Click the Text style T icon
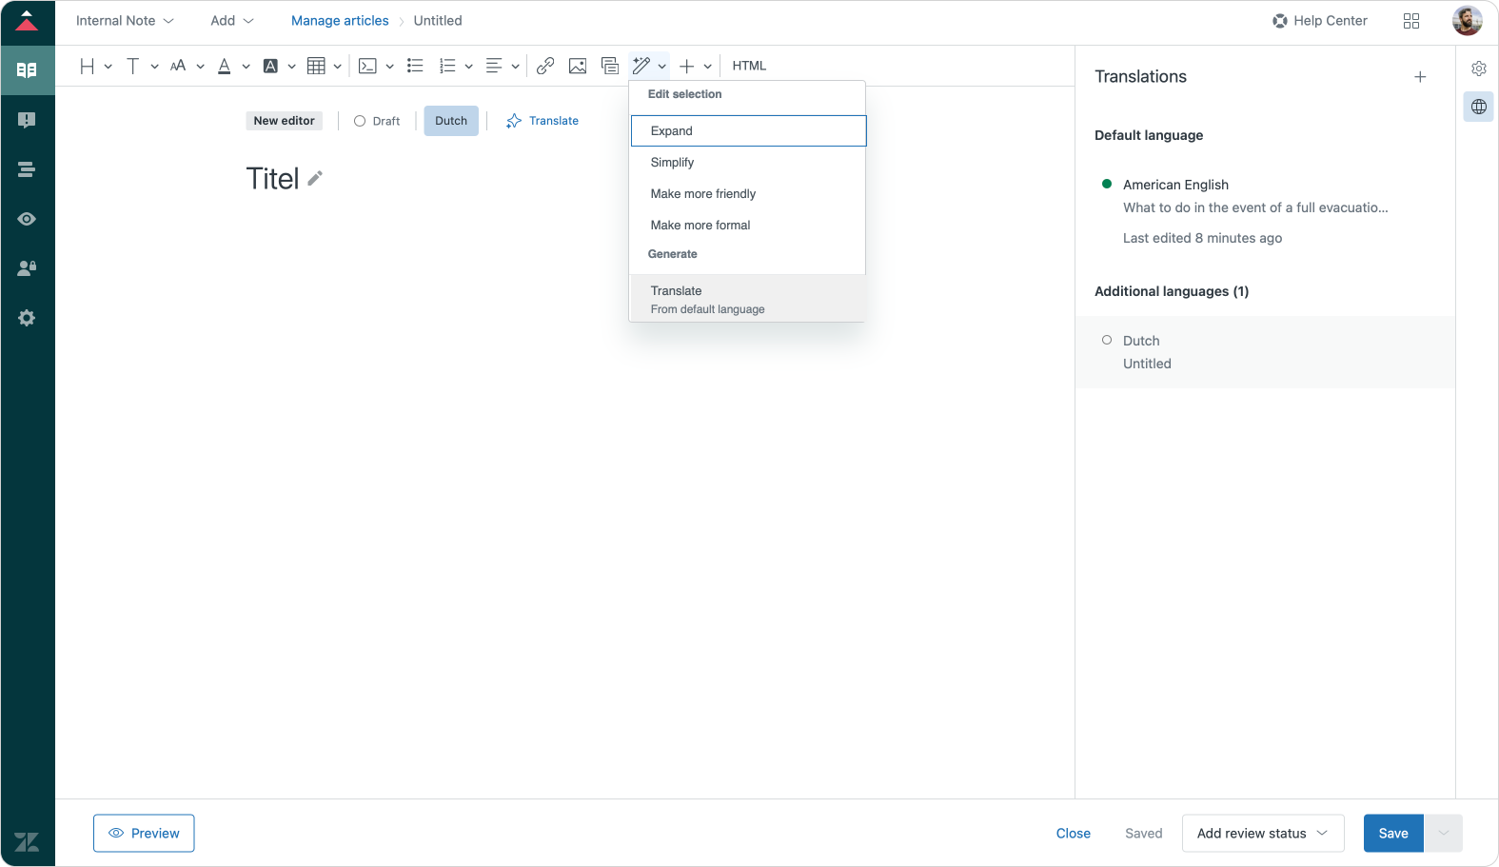The width and height of the screenshot is (1499, 867). [133, 66]
